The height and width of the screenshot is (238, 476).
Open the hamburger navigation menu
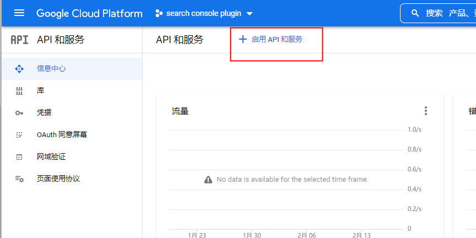point(19,13)
